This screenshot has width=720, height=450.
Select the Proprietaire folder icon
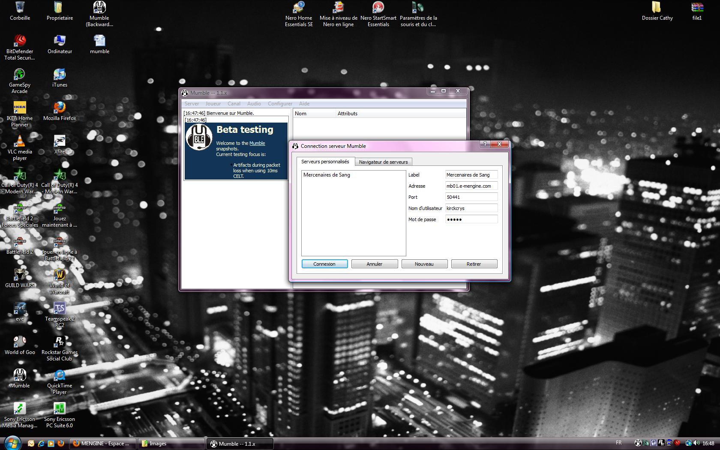tap(60, 11)
